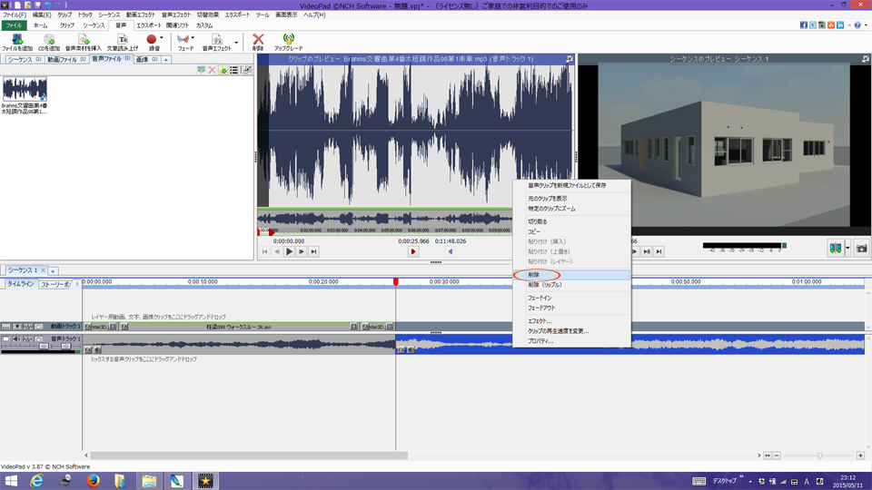Maximize the clip preview pane

click(570, 58)
